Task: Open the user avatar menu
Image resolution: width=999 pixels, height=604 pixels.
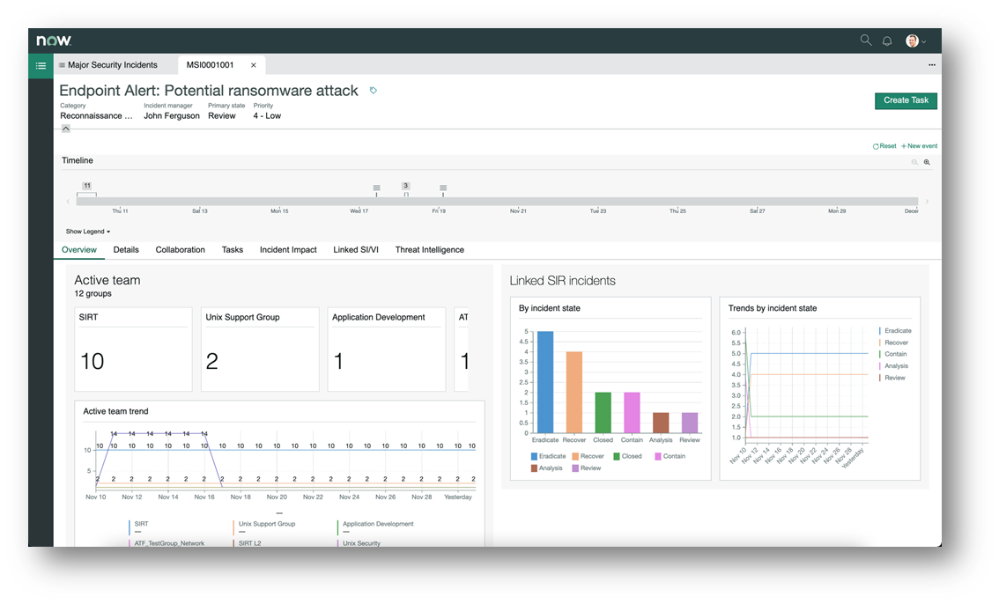Action: [x=915, y=41]
